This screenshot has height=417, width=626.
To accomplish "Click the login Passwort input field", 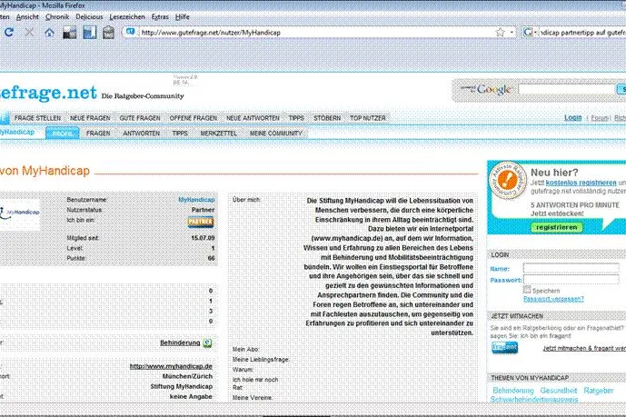I will pyautogui.click(x=571, y=280).
